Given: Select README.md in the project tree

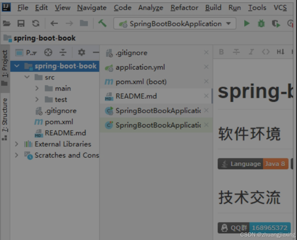Looking at the screenshot, I should [x=60, y=133].
